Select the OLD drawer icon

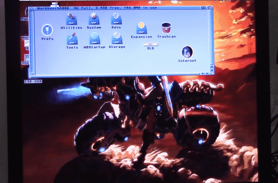[150, 44]
